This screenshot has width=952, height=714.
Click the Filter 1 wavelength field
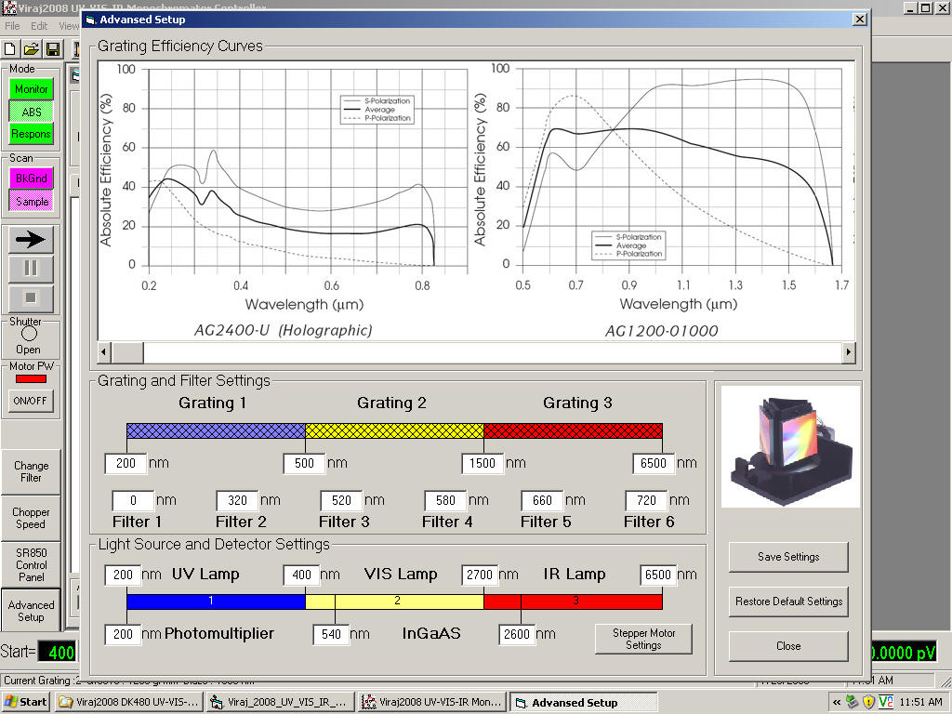click(133, 500)
